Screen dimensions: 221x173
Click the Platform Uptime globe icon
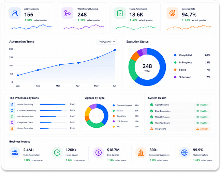coord(185,153)
